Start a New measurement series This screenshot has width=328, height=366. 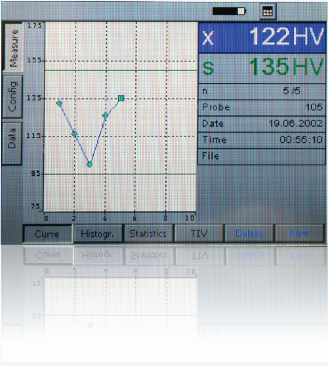coord(300,234)
